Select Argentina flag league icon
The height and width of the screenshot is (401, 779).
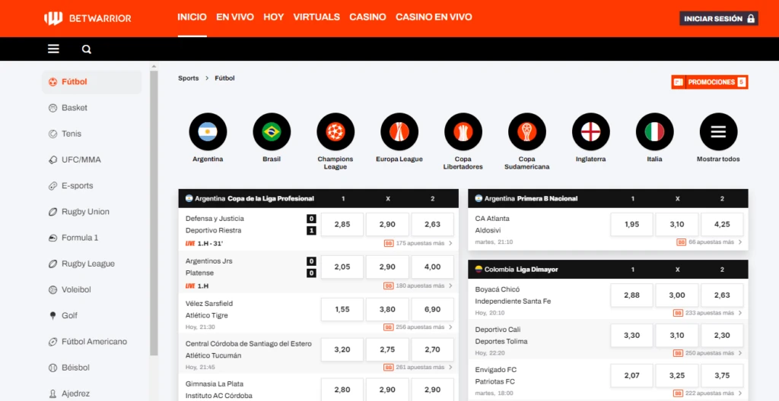tap(208, 131)
